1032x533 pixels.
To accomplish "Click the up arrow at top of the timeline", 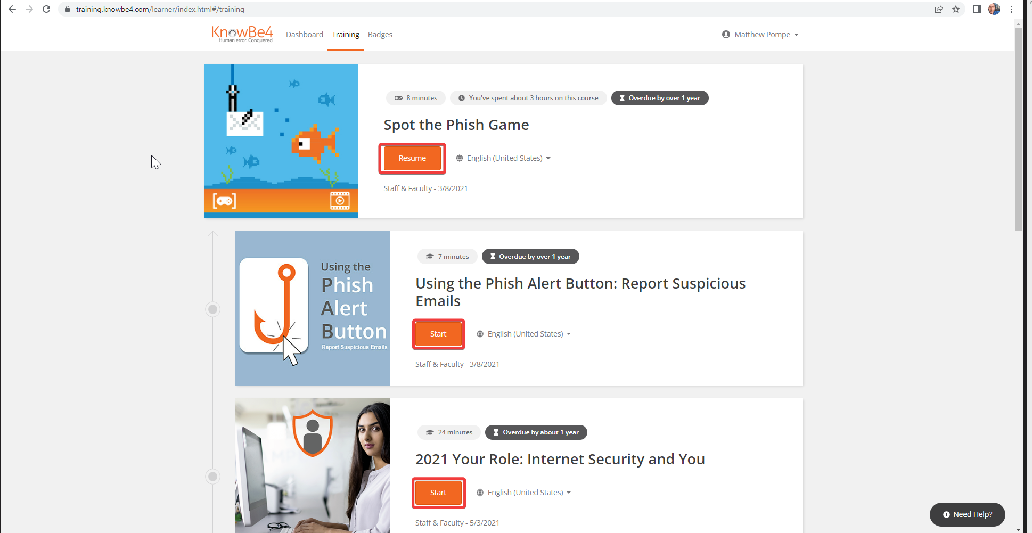I will (212, 234).
